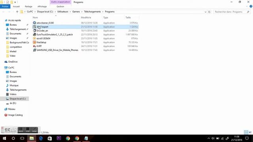This screenshot has width=253, height=142.
Task: Switch to the Accueil tab
Action: point(16,6)
